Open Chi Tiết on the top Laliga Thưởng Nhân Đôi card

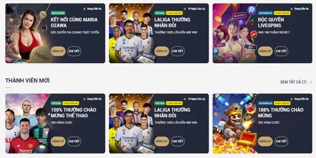[178, 51]
